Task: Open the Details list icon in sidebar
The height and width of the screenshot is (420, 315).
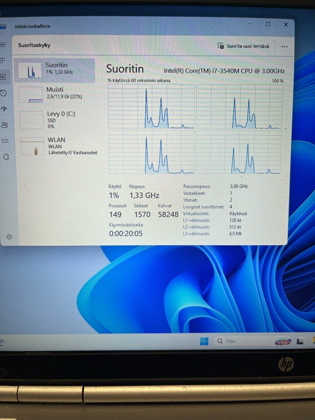Action: pyautogui.click(x=5, y=141)
